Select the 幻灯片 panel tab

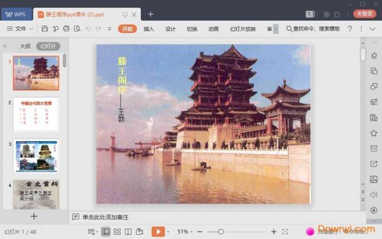pos(48,46)
